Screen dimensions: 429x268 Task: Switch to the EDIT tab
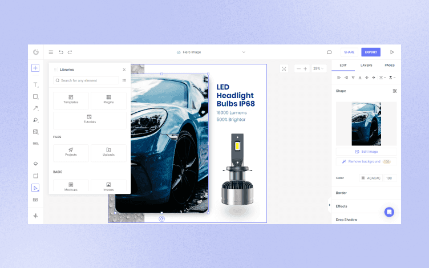(x=343, y=66)
